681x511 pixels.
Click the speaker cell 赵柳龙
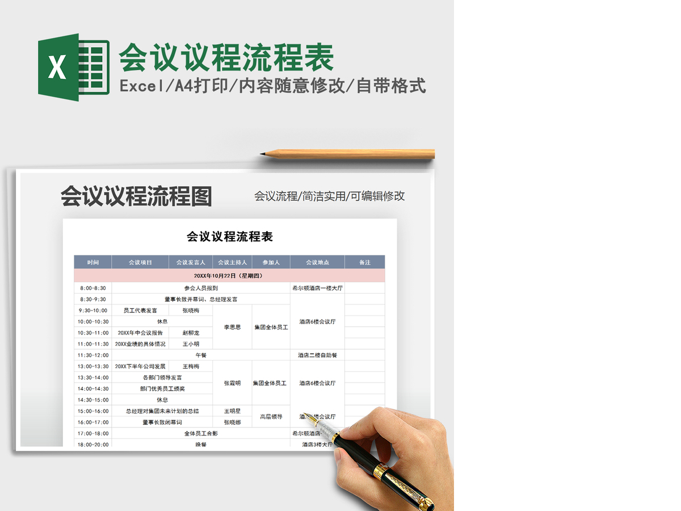coord(191,333)
